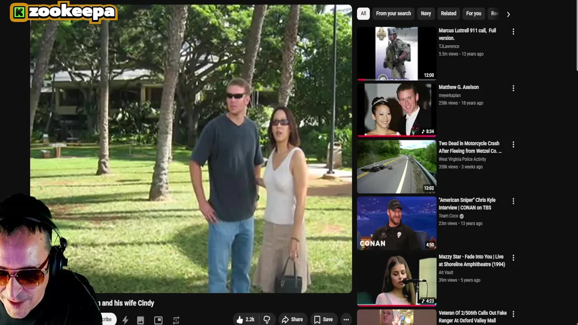The image size is (578, 325).
Task: Click '258k views • 18 years ago' text
Action: click(x=461, y=103)
